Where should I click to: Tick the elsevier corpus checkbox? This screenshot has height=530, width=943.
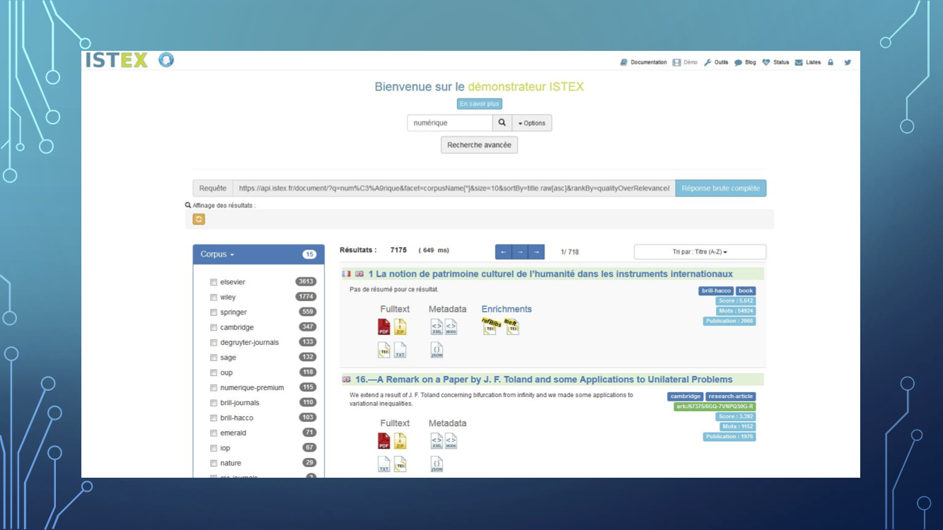pos(214,282)
